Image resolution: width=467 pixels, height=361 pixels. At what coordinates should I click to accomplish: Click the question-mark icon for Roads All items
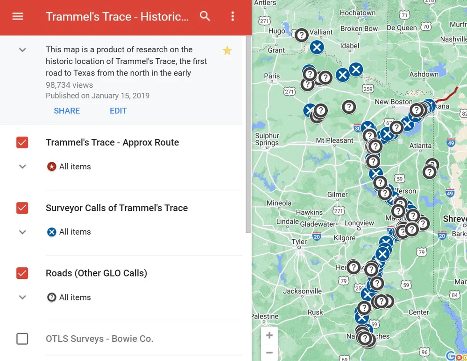(x=51, y=297)
